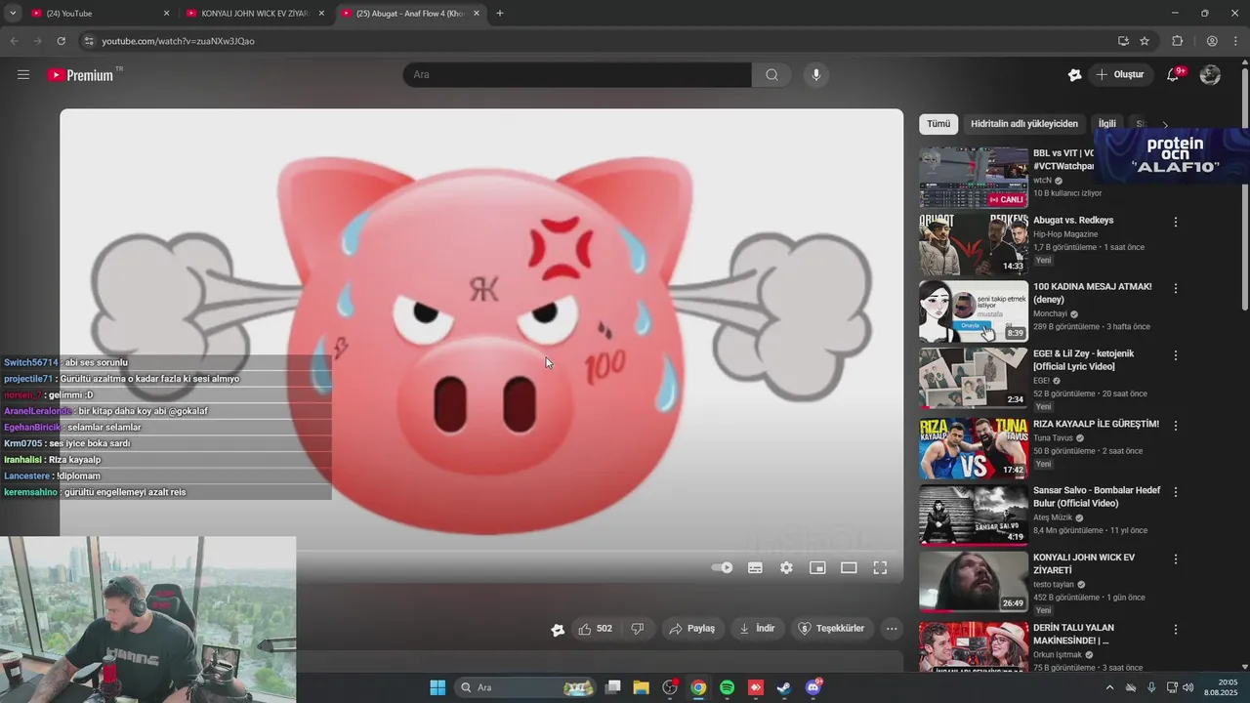This screenshot has height=703, width=1250.
Task: Open OBS Studio from the taskbar
Action: tap(670, 687)
